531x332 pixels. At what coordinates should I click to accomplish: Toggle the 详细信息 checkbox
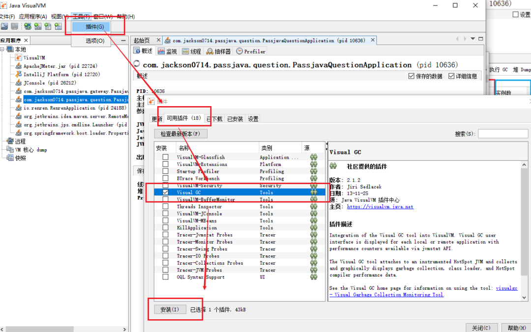451,76
